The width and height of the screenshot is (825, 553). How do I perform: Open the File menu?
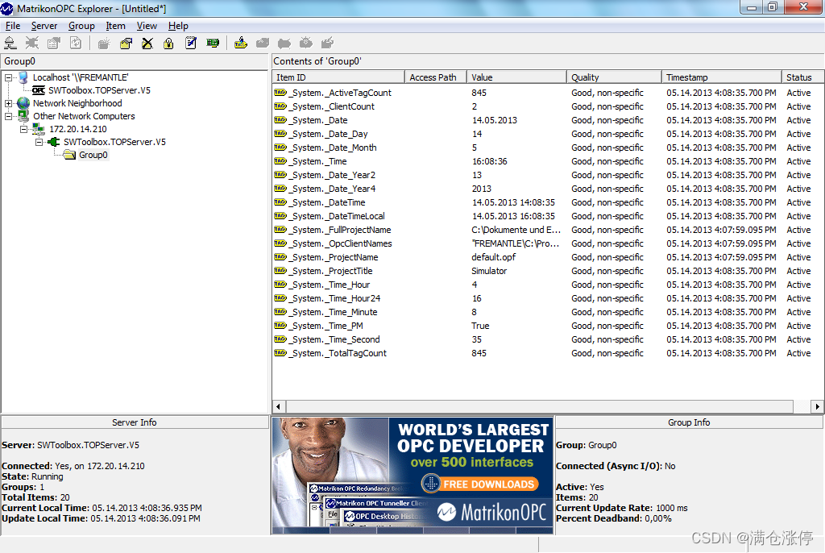point(13,26)
